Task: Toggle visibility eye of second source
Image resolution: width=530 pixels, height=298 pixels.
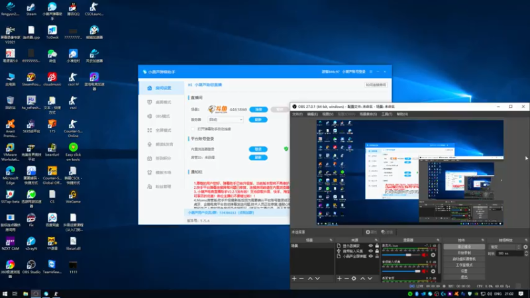Action: coord(371,251)
